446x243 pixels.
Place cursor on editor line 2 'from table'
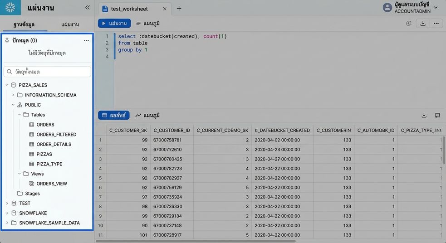(133, 43)
